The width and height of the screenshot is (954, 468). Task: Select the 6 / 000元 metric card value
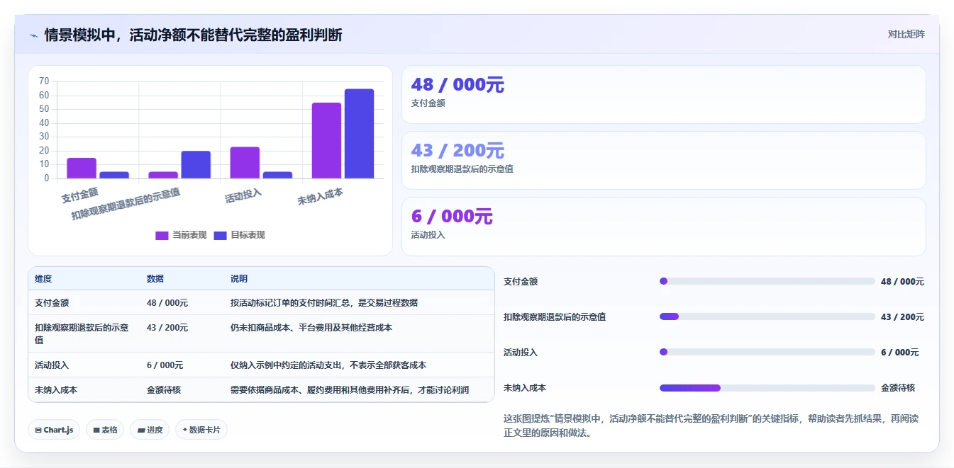coord(452,217)
